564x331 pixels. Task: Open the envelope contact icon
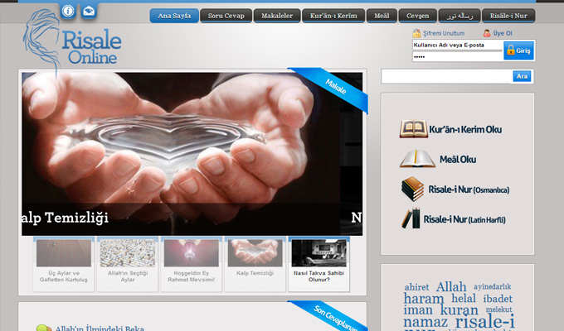[89, 11]
